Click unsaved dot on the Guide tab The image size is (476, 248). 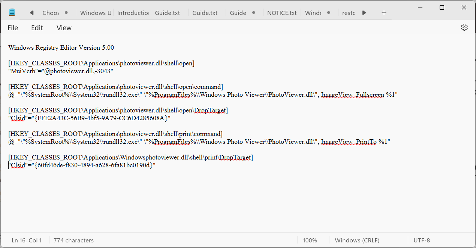point(254,13)
